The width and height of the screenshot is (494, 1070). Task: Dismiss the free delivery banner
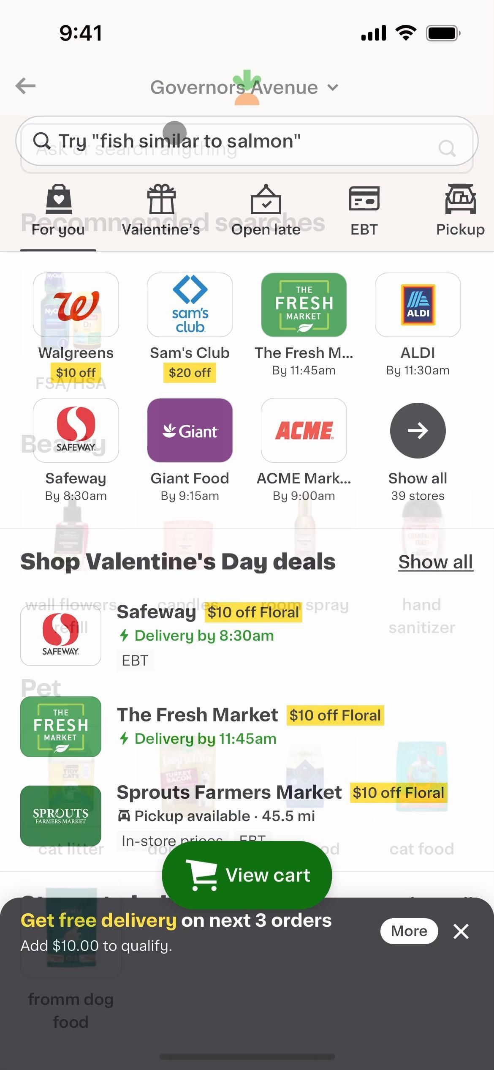461,931
